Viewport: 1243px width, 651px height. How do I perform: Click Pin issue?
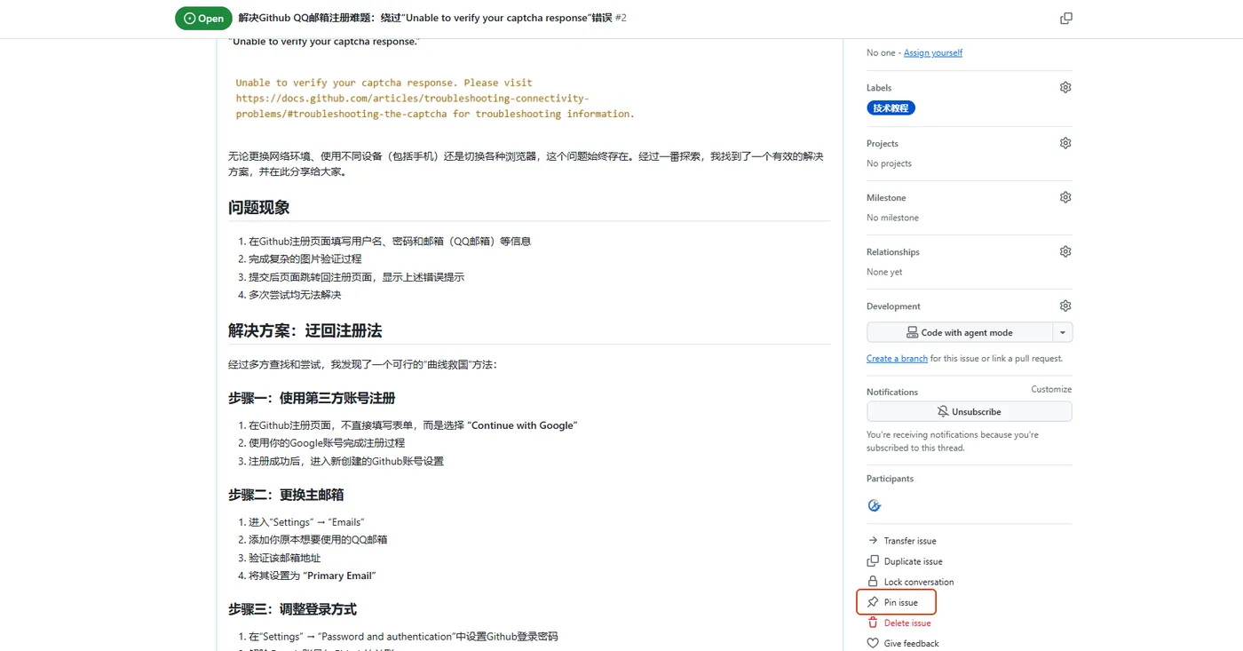(893, 602)
